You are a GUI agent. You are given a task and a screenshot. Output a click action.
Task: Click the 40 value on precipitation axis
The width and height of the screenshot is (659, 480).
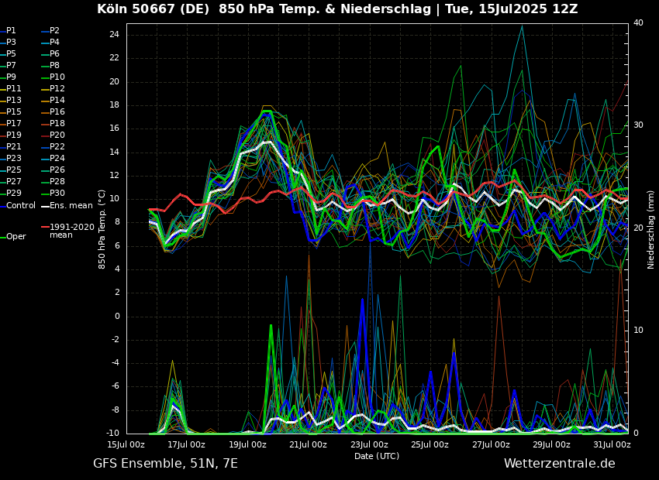click(x=638, y=23)
